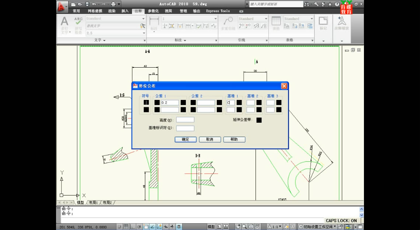Toggle Quick Properties in the status bar
This screenshot has height=230, width=420.
point(179,227)
